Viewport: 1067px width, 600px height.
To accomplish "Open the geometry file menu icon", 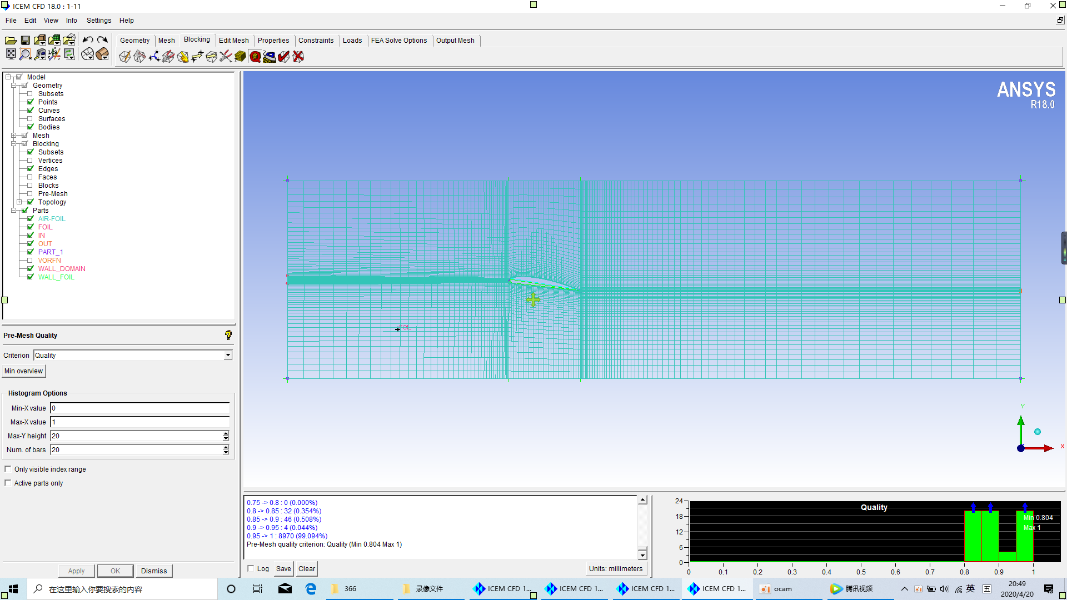I will [x=40, y=40].
